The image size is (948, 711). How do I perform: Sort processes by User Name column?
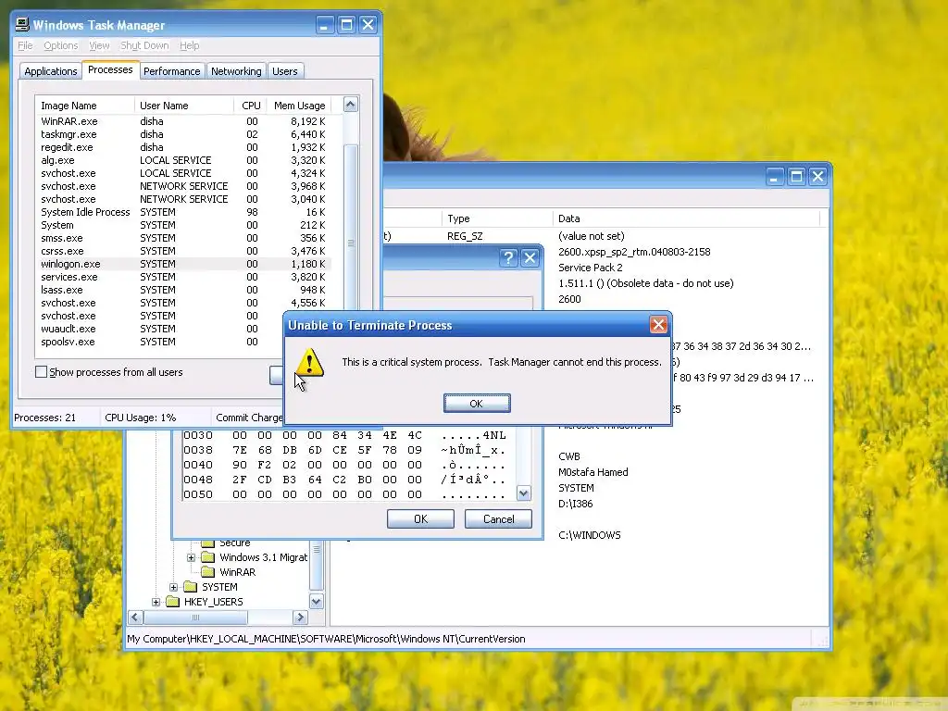(184, 106)
